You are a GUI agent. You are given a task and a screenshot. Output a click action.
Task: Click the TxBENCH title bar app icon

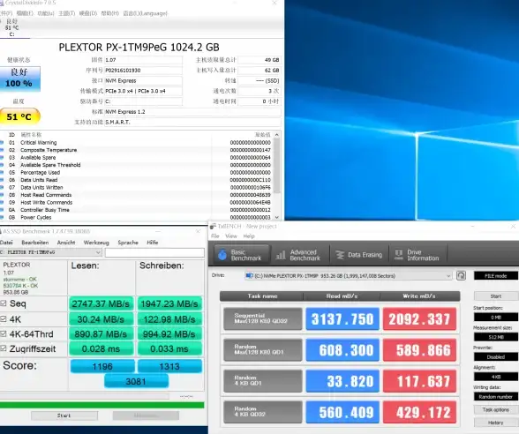coord(213,226)
